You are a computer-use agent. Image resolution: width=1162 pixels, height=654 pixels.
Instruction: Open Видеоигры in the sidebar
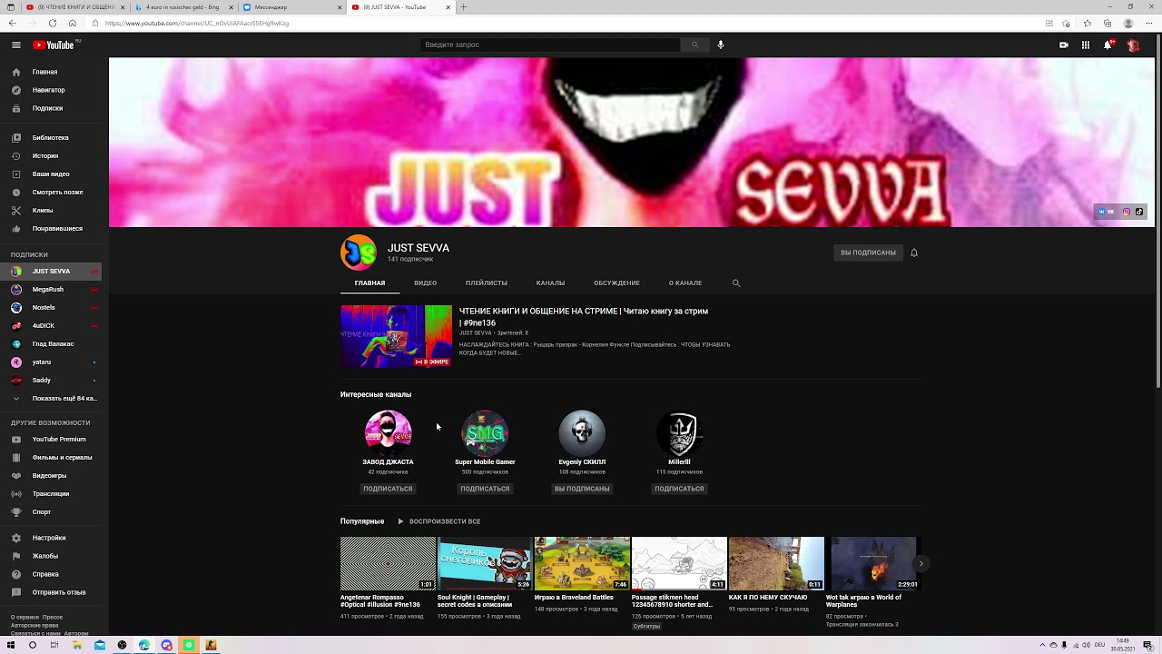pyautogui.click(x=51, y=475)
